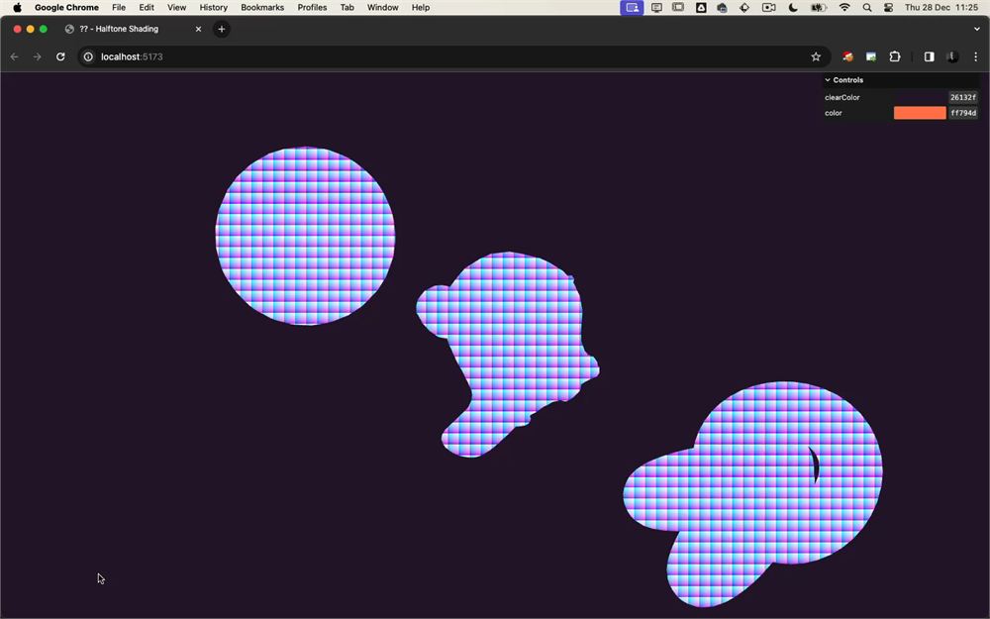
Task: Open Chrome's three-dot menu
Action: click(975, 56)
